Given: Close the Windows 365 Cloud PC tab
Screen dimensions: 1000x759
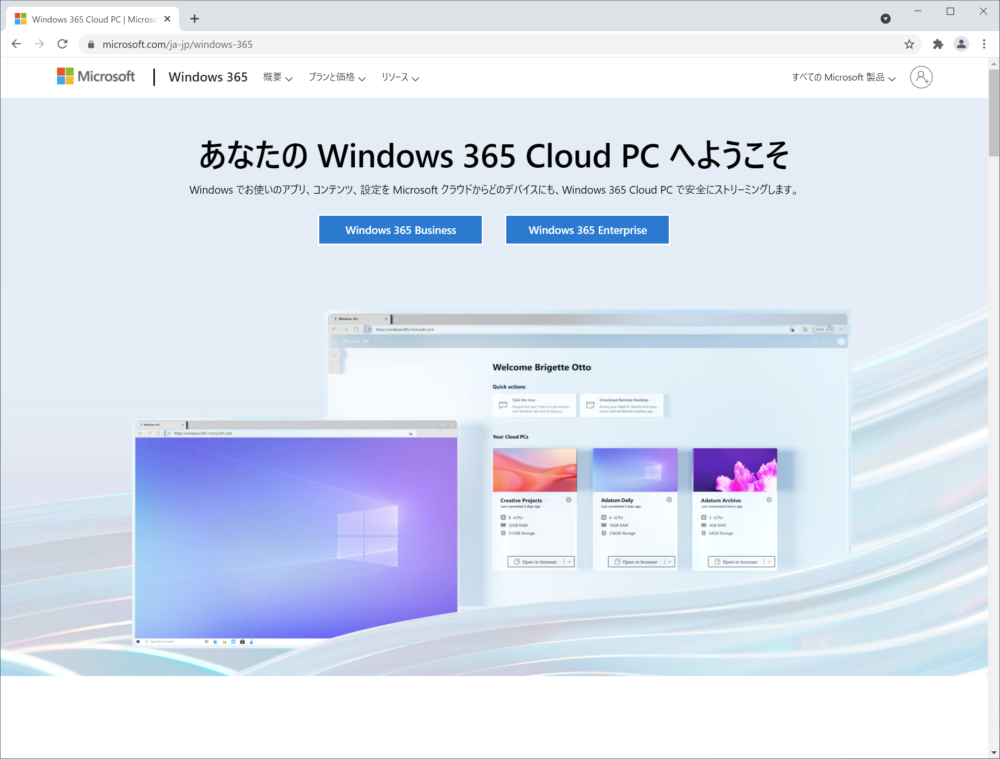Looking at the screenshot, I should [167, 19].
